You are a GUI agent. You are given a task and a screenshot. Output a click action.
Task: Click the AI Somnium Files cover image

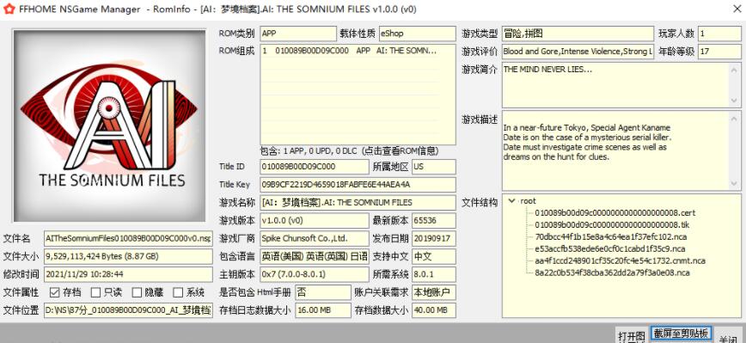point(109,126)
